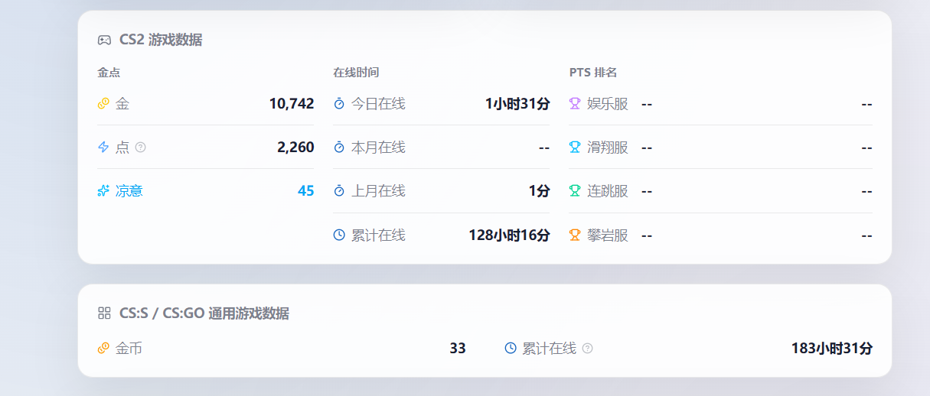The image size is (930, 396).
Task: Click the help icon beside CS:S 累计在线
Action: pos(587,349)
